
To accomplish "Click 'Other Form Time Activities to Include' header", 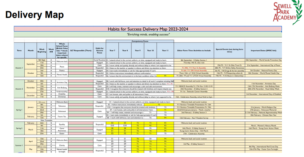I will 194,50.
